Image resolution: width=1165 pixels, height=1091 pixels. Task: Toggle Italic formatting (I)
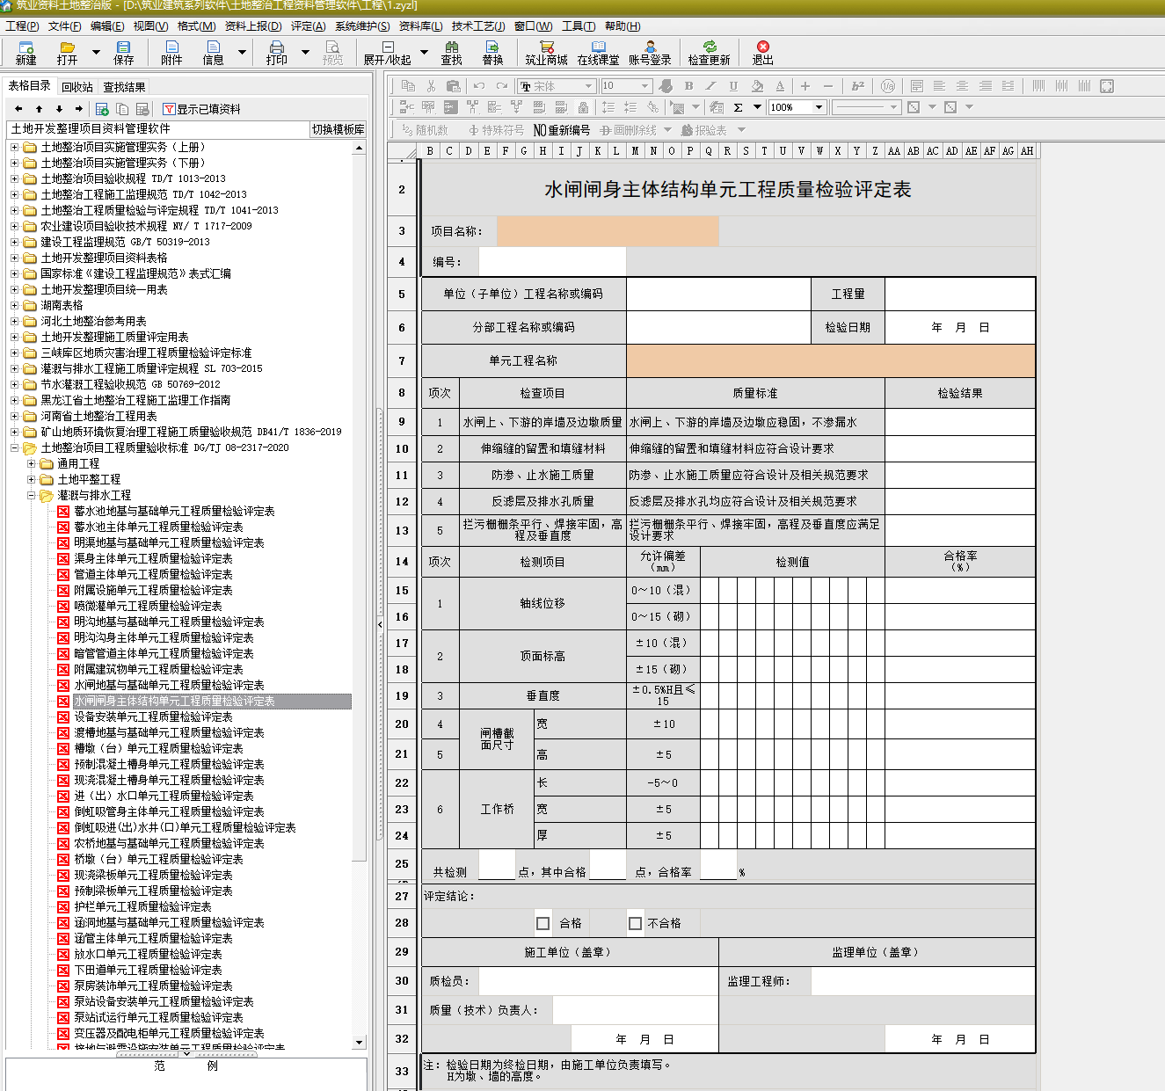(x=710, y=86)
